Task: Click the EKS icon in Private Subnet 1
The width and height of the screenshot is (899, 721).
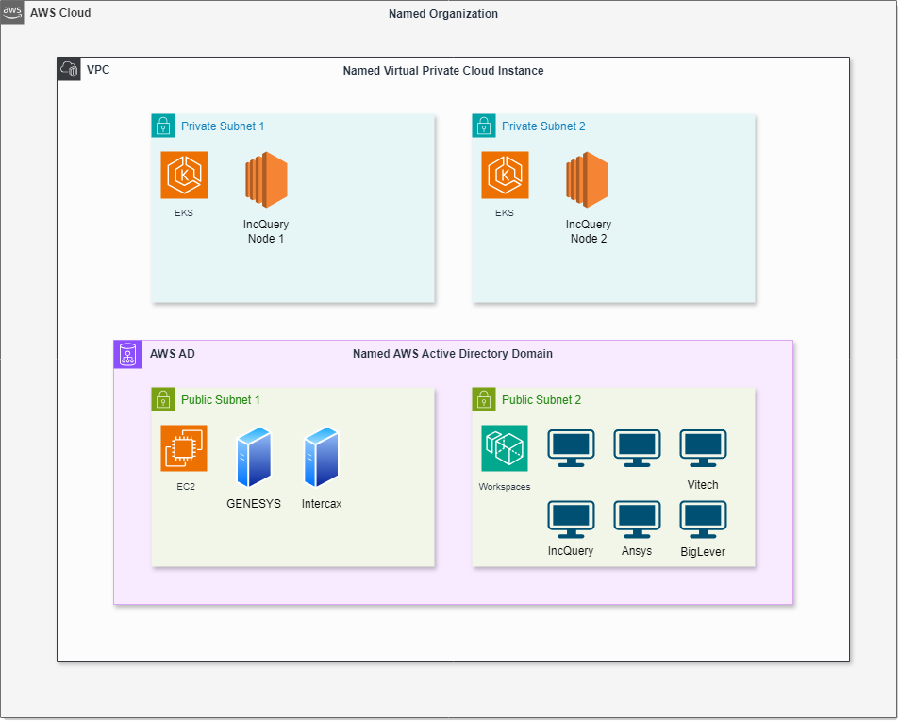Action: (184, 176)
